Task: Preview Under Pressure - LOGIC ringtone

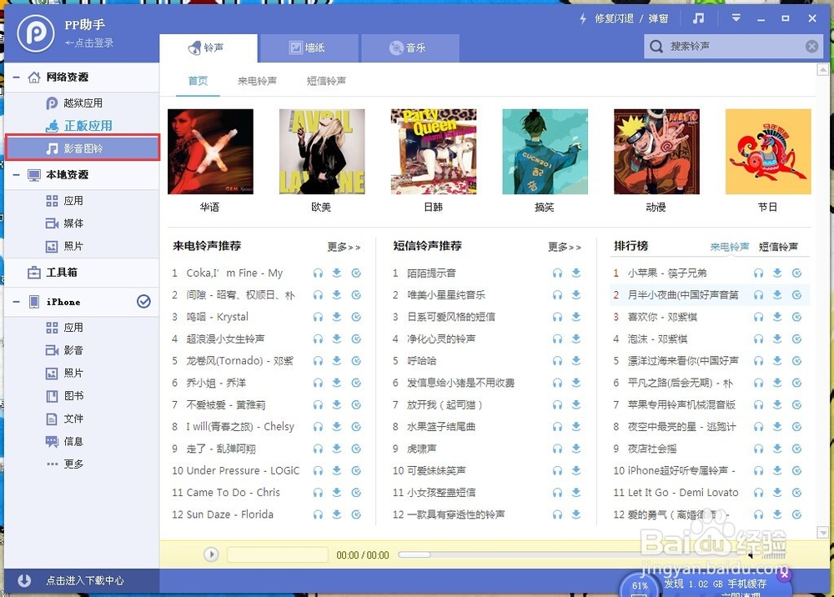Action: [318, 470]
